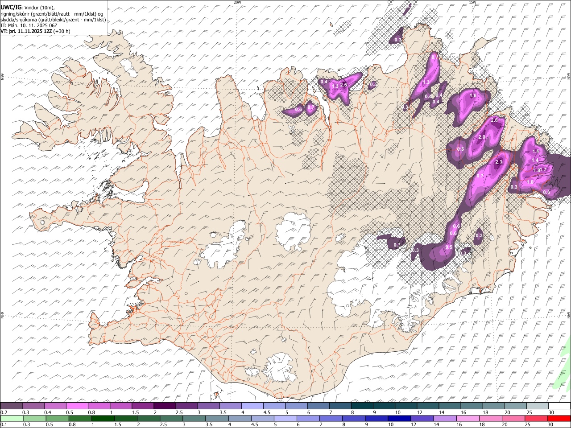Pick bottom-row pink swatch between 18 and 20
The width and height of the screenshot is (571, 428).
click(x=490, y=419)
